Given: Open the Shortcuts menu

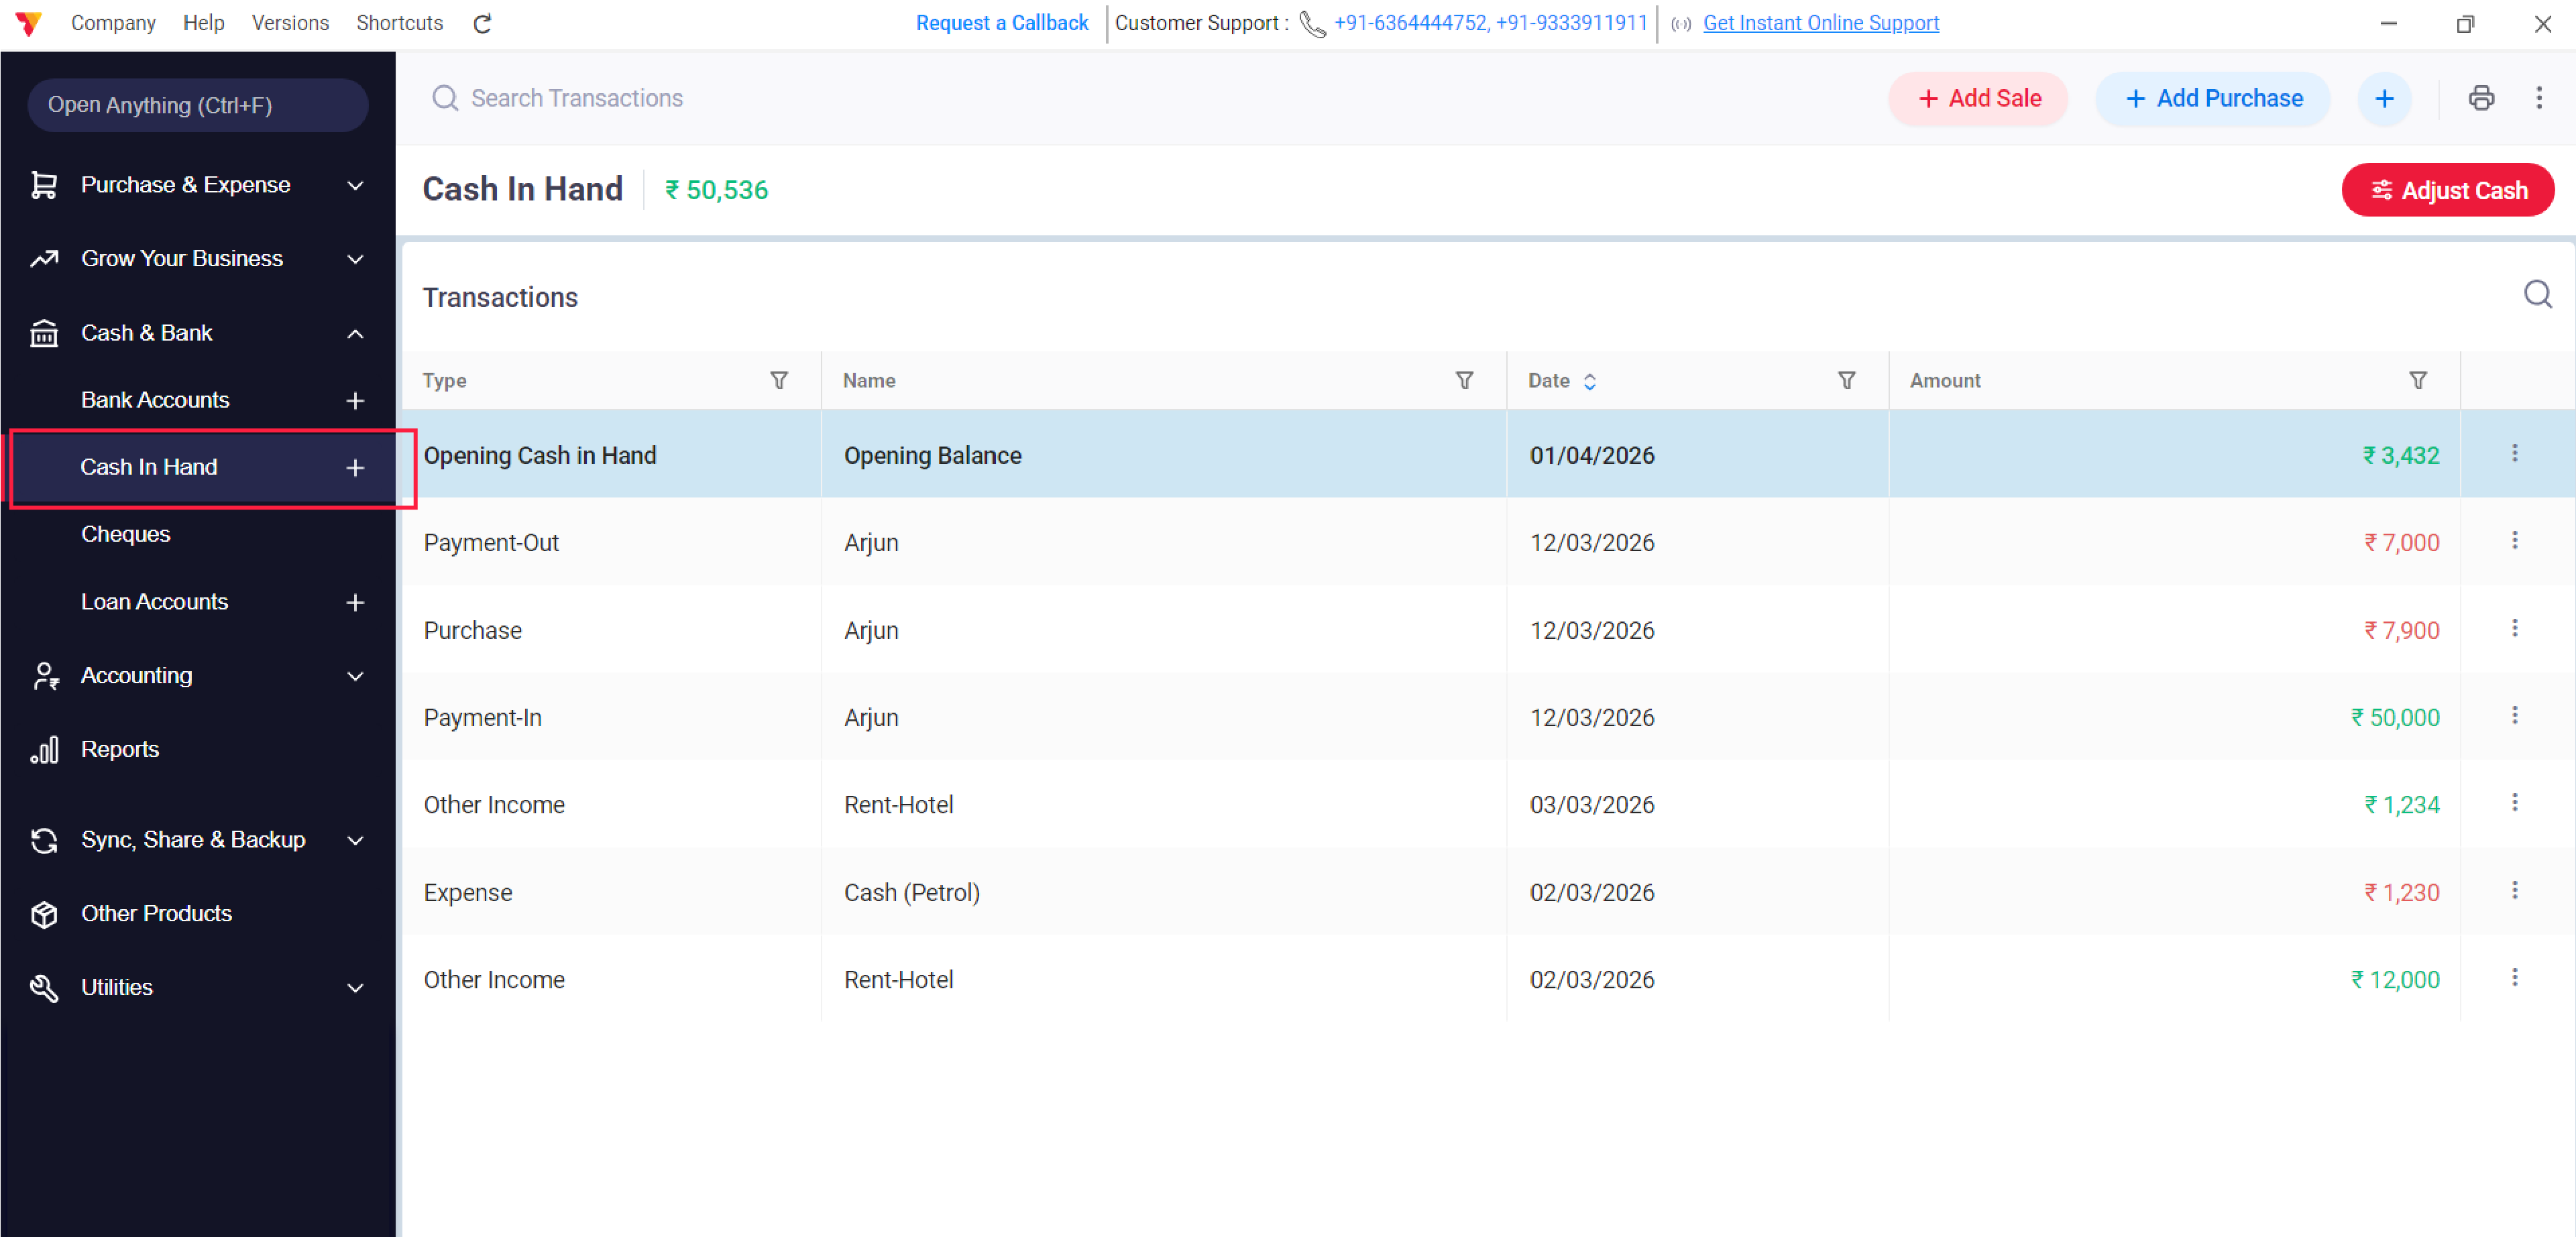Looking at the screenshot, I should pos(399,23).
